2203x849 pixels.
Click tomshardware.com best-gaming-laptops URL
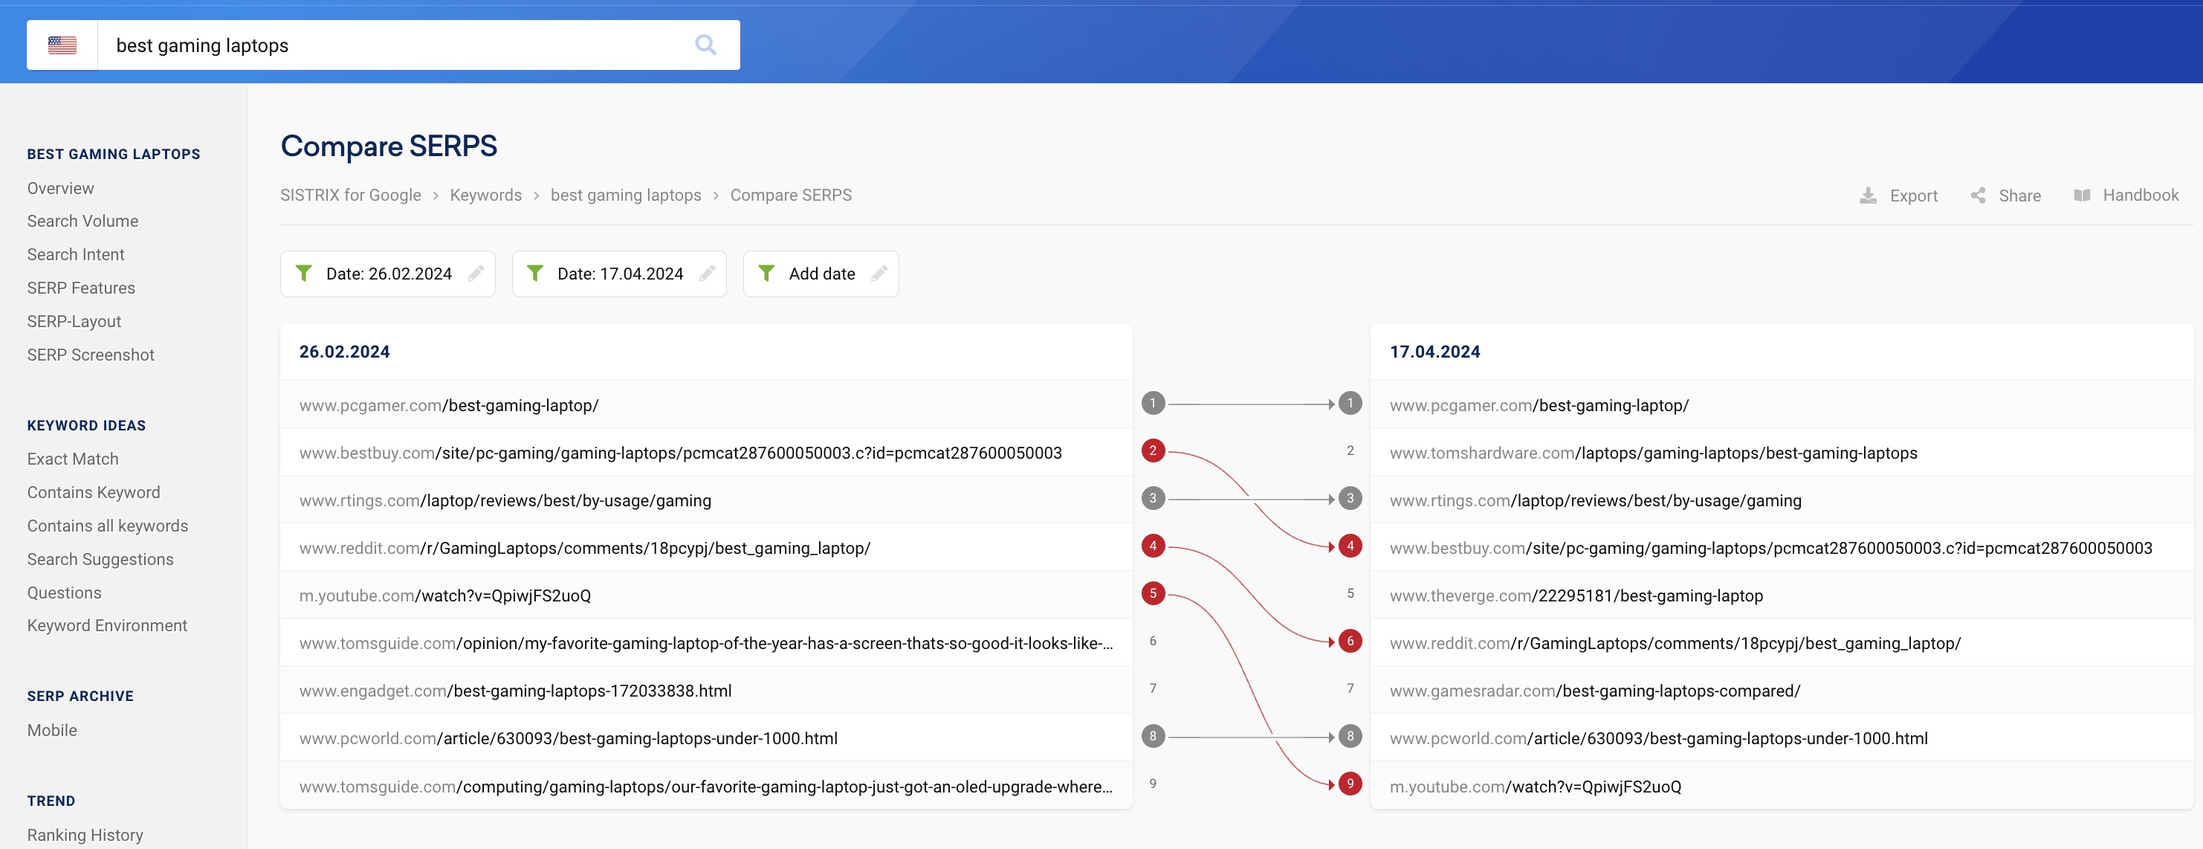1653,453
